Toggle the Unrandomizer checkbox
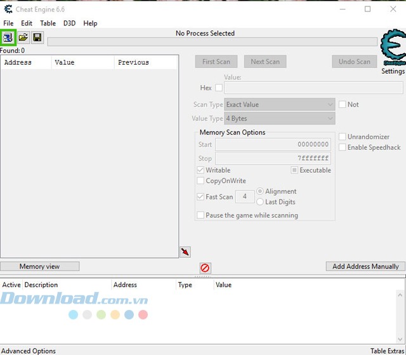 (x=343, y=137)
